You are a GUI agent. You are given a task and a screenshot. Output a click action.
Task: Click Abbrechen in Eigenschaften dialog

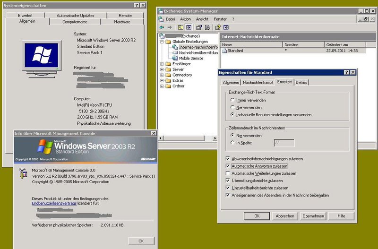coord(285,216)
